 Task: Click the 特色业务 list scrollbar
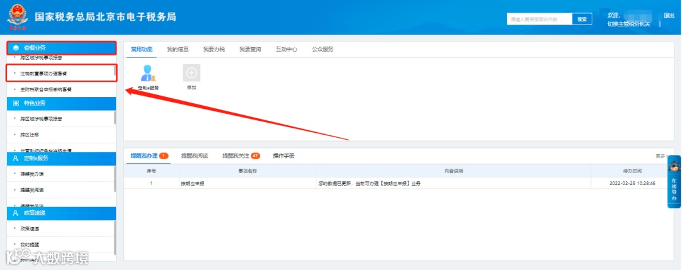click(x=116, y=118)
